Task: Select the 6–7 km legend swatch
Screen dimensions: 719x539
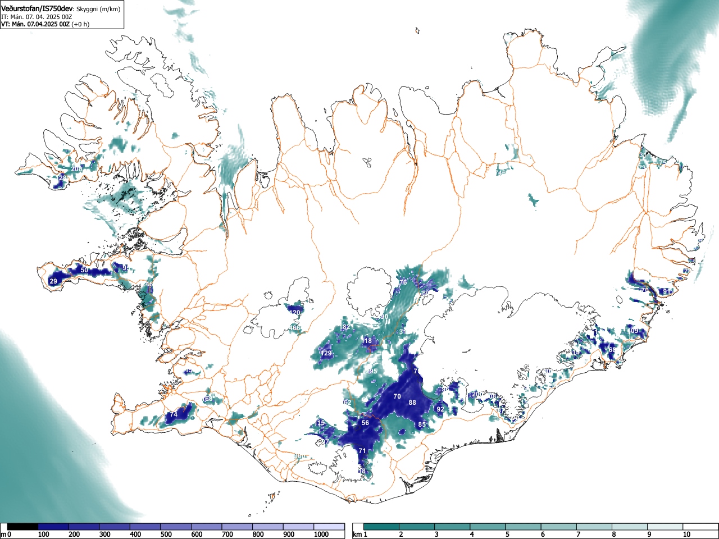Action: tap(560, 527)
